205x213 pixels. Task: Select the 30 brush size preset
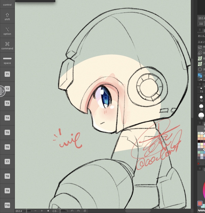pyautogui.click(x=201, y=116)
